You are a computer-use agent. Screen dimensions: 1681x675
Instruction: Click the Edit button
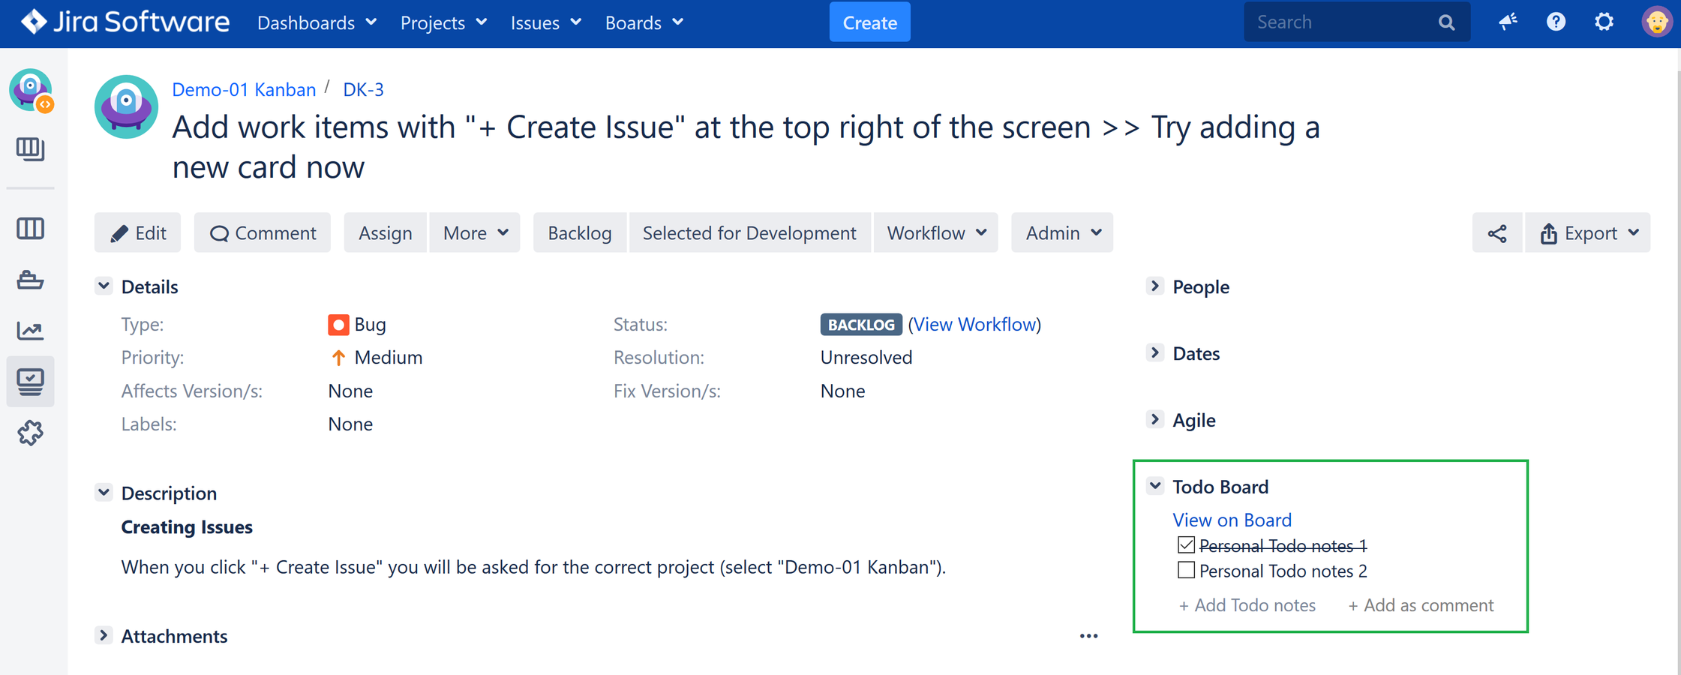coord(138,233)
